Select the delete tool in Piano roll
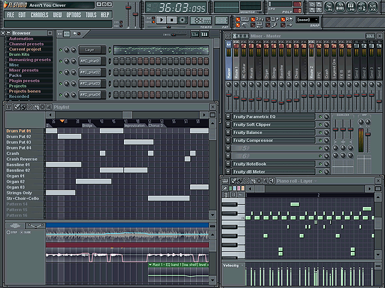This screenshot has height=288, width=385. point(246,181)
